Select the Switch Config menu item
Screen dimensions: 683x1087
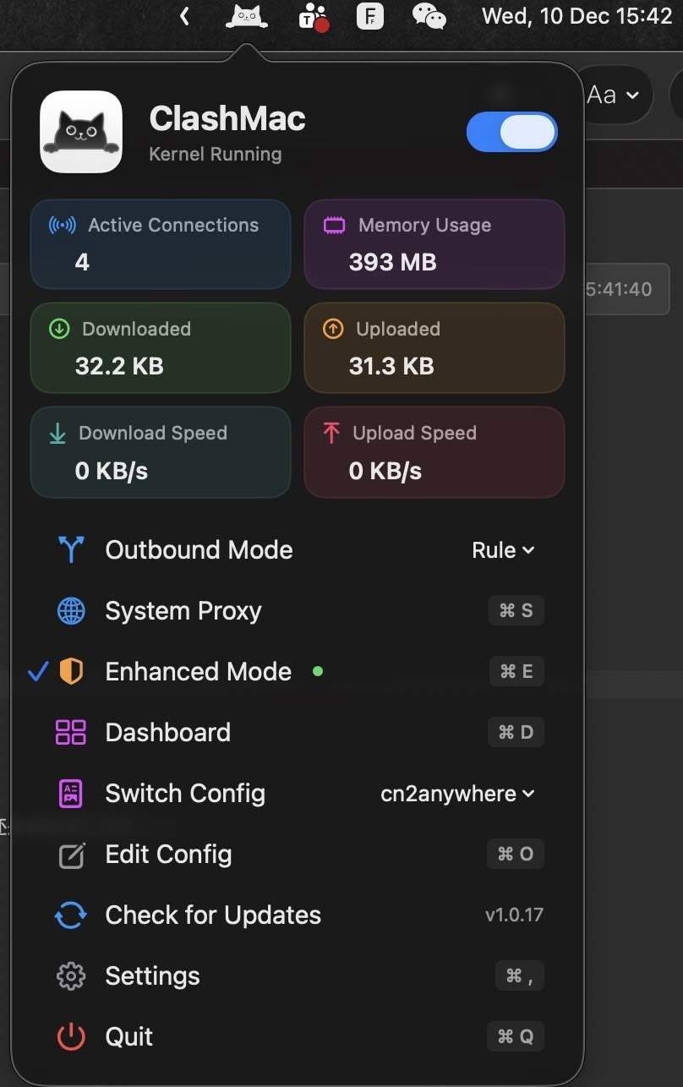[x=184, y=794]
